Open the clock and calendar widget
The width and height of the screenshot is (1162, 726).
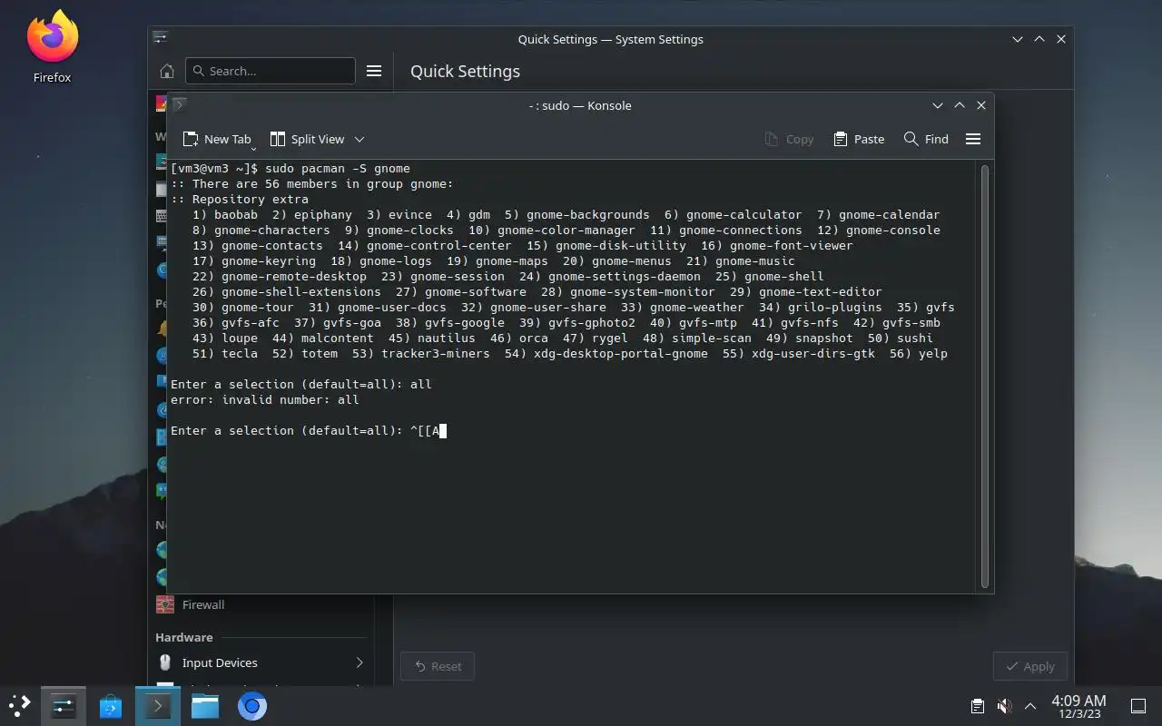coord(1078,705)
